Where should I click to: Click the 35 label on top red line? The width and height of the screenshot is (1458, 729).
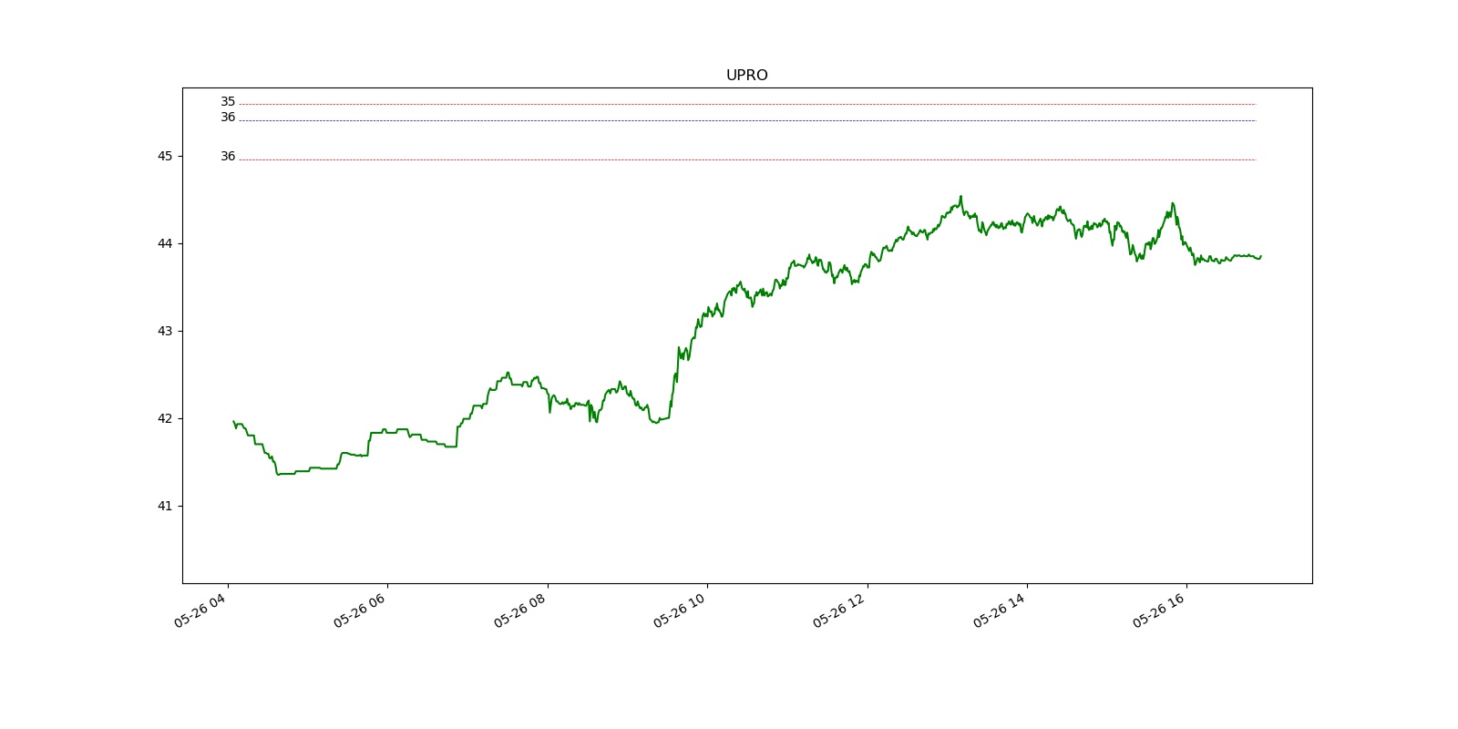coord(228,102)
